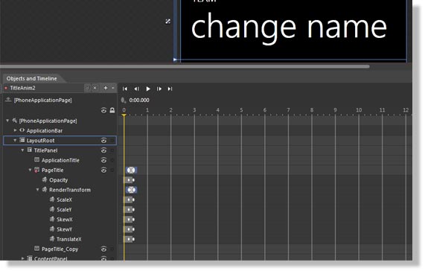Image resolution: width=425 pixels, height=271 pixels.
Task: Lock the LayoutRoot element
Action: coord(112,141)
